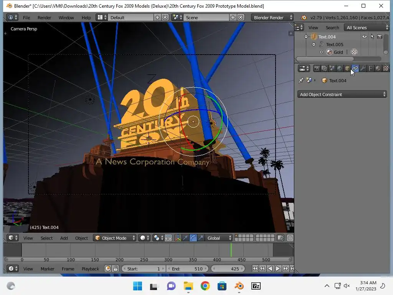Switch to Modifiers wrench tab
Image resolution: width=393 pixels, height=295 pixels.
363,68
